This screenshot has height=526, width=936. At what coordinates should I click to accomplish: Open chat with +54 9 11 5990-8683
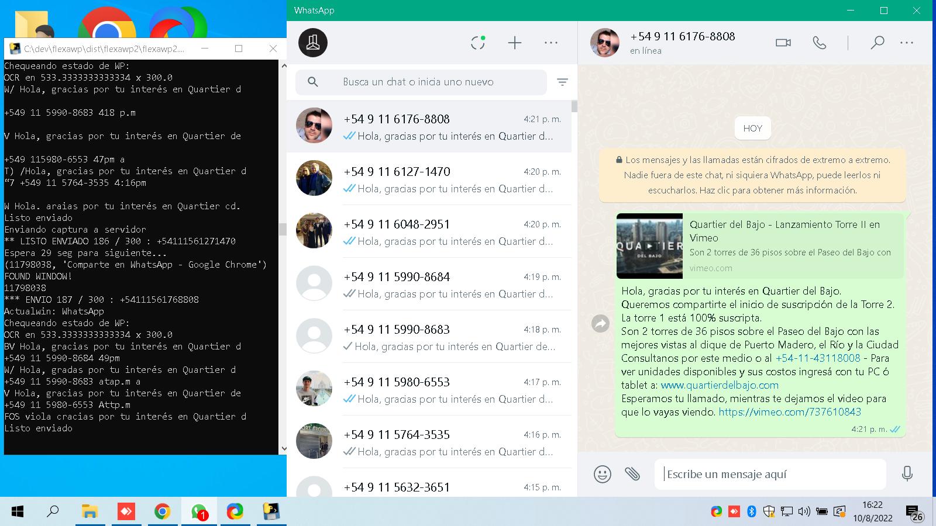point(429,337)
